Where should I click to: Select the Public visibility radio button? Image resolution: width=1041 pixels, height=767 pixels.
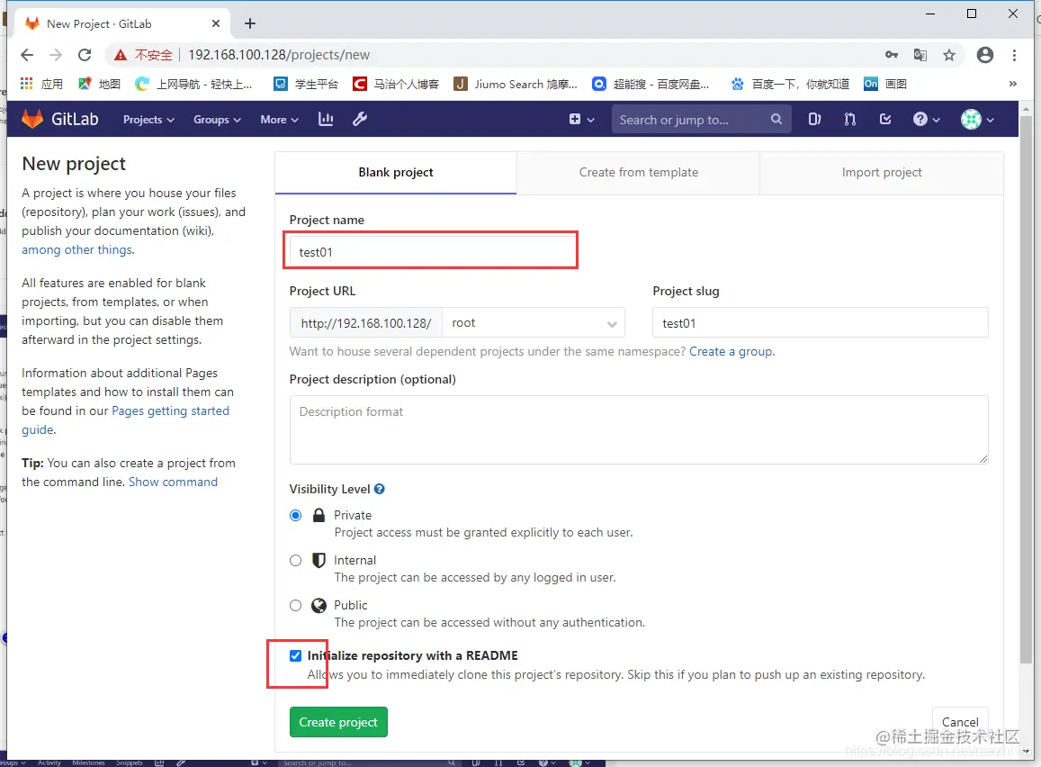click(x=296, y=605)
